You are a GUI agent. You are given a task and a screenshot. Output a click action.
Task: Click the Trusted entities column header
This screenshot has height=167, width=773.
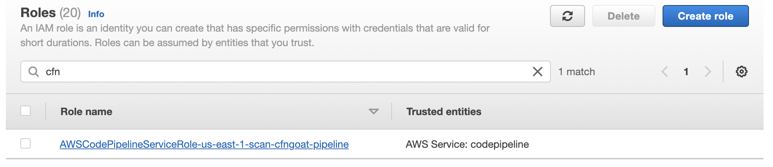click(444, 111)
